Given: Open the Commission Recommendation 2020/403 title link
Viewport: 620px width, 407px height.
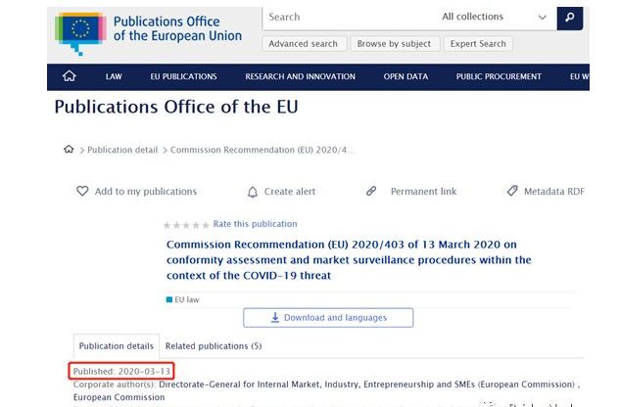Looking at the screenshot, I should pyautogui.click(x=349, y=259).
